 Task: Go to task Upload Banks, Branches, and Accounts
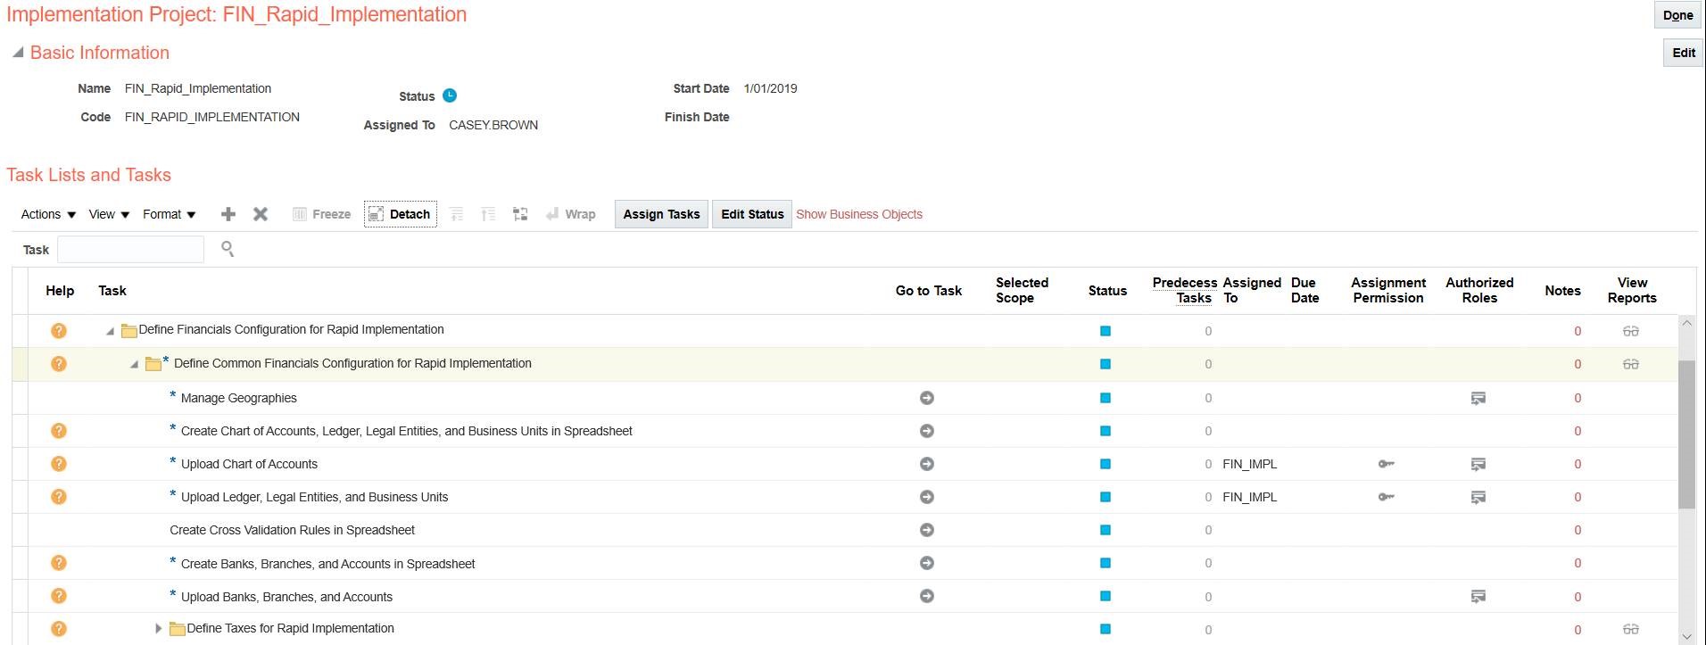927,596
